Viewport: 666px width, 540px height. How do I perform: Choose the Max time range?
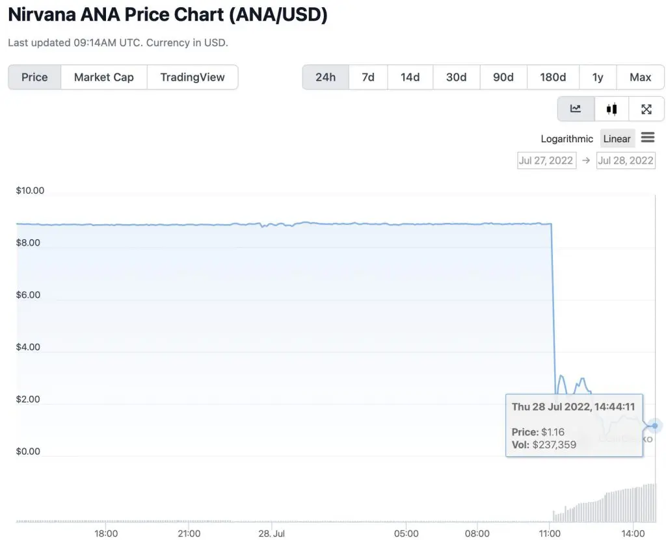[x=640, y=77]
